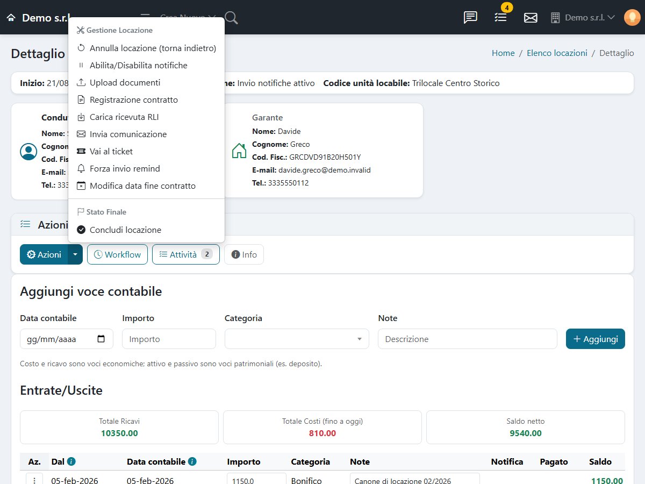Click the Saldo netto 9540.00 value
This screenshot has width=645, height=484.
pos(526,433)
